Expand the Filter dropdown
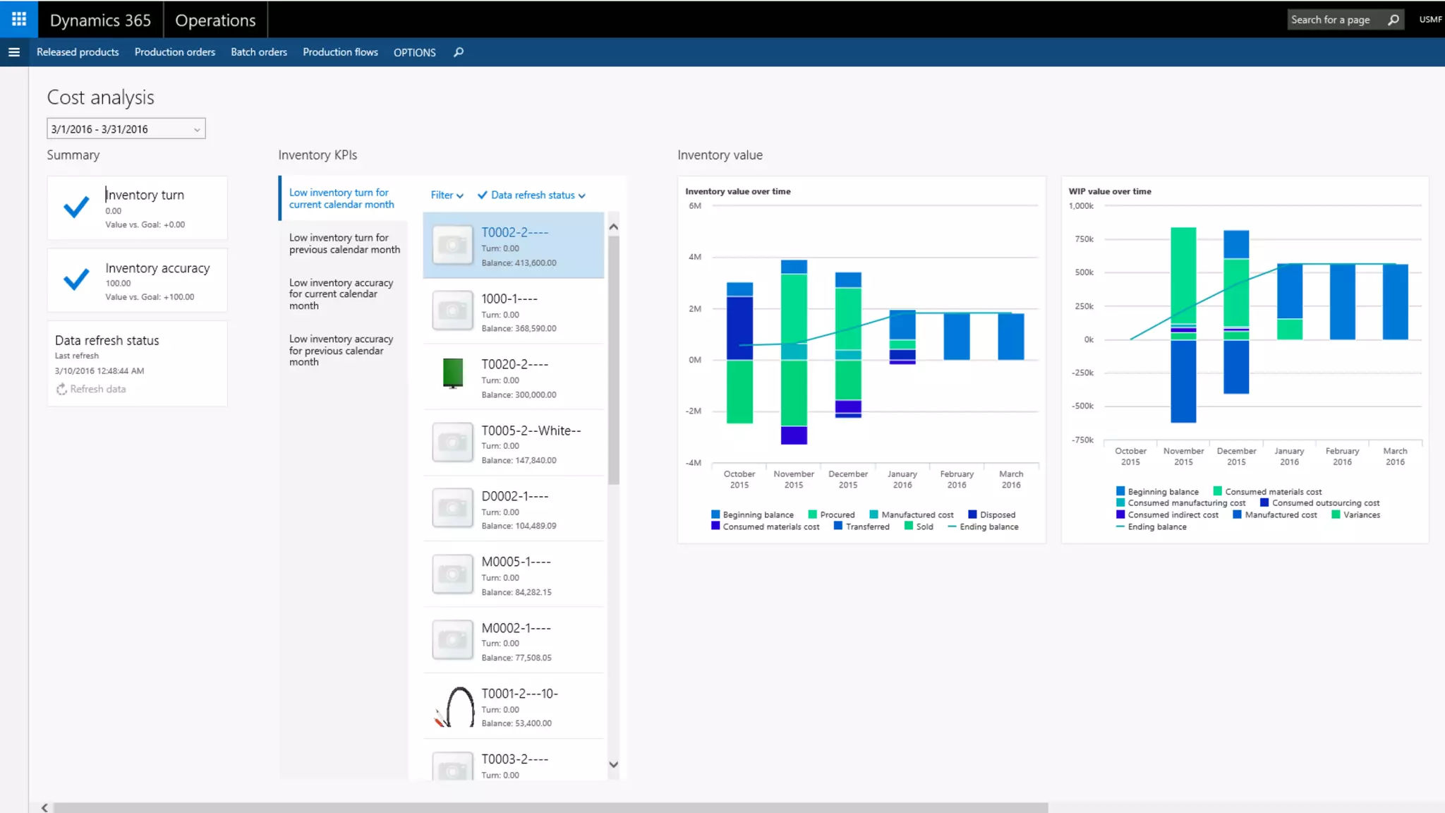This screenshot has height=813, width=1445. [x=447, y=195]
